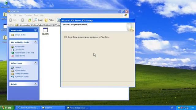This screenshot has height=110, width=196.
Task: Click Delete this file
Action: coord(20,56)
